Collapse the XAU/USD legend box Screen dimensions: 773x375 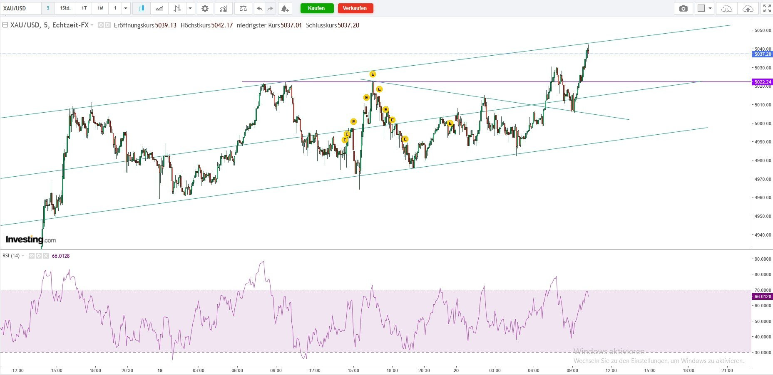pyautogui.click(x=5, y=25)
